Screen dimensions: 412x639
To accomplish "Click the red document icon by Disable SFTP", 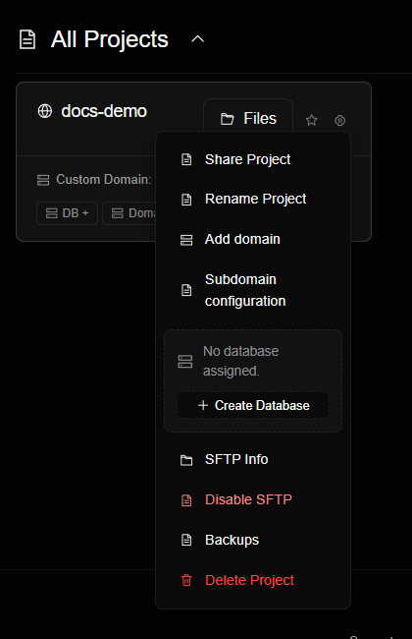I will coord(186,500).
